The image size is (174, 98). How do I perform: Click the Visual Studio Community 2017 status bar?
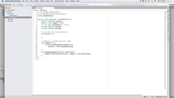(x=90, y=5)
